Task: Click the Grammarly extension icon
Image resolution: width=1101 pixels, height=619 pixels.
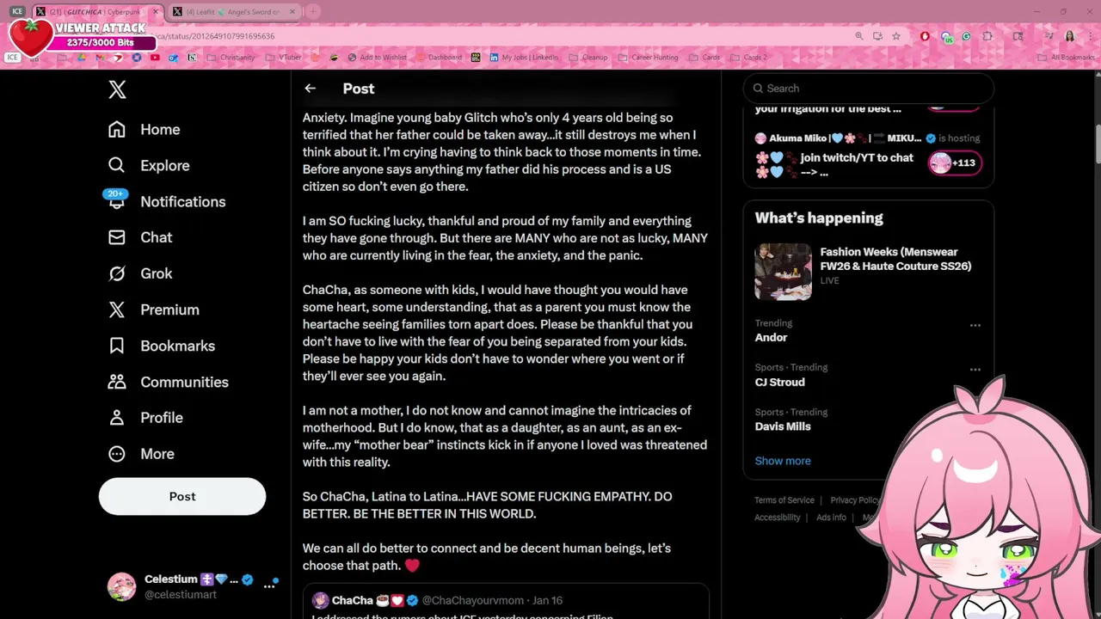Action: click(x=966, y=36)
